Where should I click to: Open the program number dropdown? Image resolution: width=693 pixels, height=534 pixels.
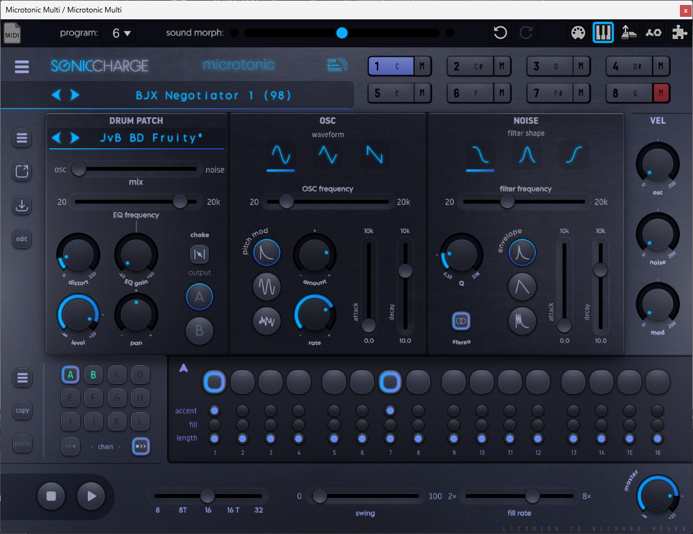point(118,33)
